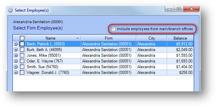Select checkbox for Oder, E. Wayne
216x107 pixels.
tap(22, 61)
